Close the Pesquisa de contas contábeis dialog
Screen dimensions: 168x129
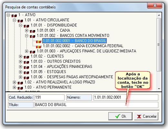154,5
